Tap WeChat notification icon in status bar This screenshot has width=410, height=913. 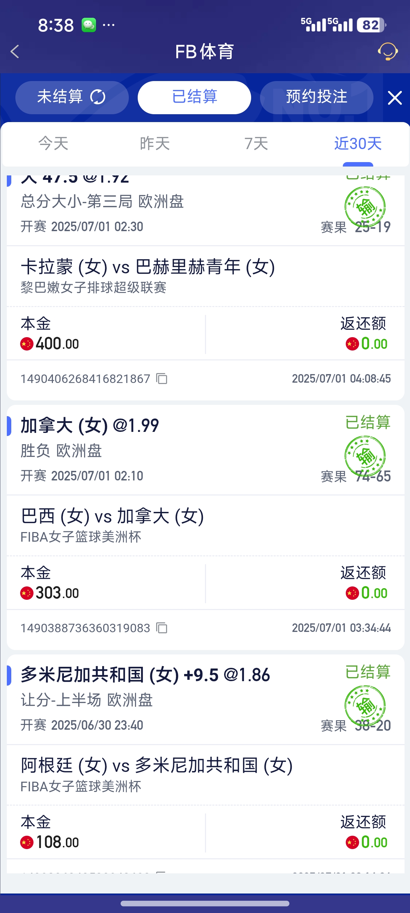[89, 25]
